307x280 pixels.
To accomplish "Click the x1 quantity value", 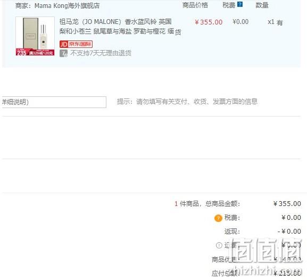I will click(x=271, y=22).
